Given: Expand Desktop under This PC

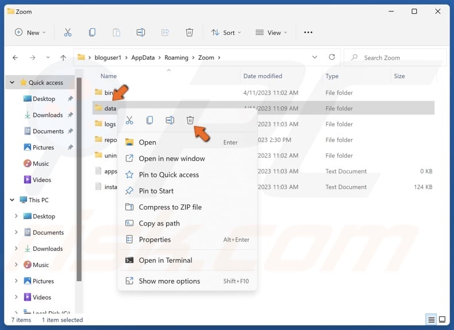Looking at the screenshot, I should tap(16, 216).
